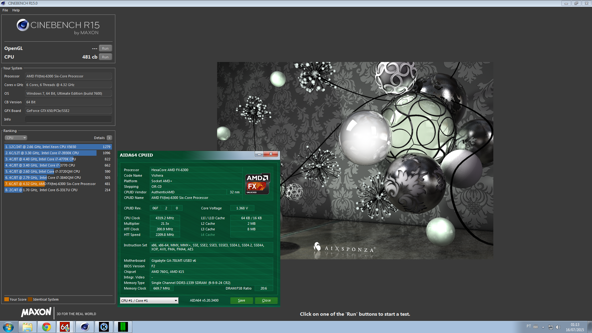Open Google Chrome from taskbar

pos(46,327)
